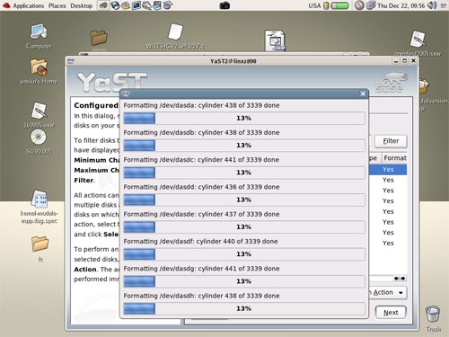The width and height of the screenshot is (449, 337).
Task: Open the folder icon below kernel-module spec file
Action: pos(40,244)
